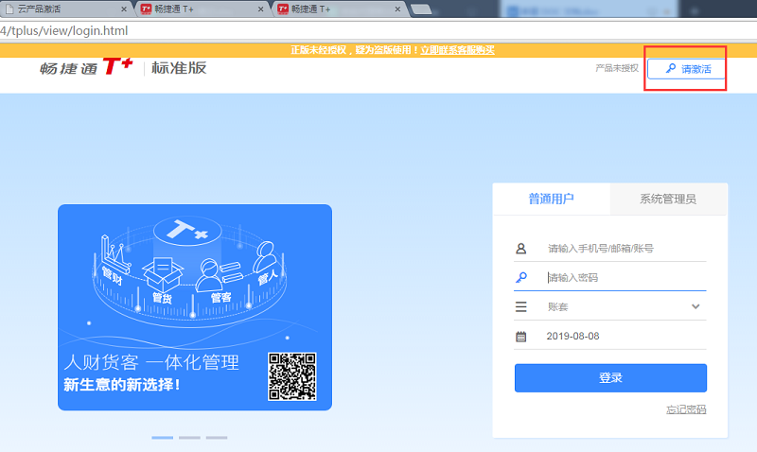
Task: Select the third carousel indicator dash
Action: point(217,438)
